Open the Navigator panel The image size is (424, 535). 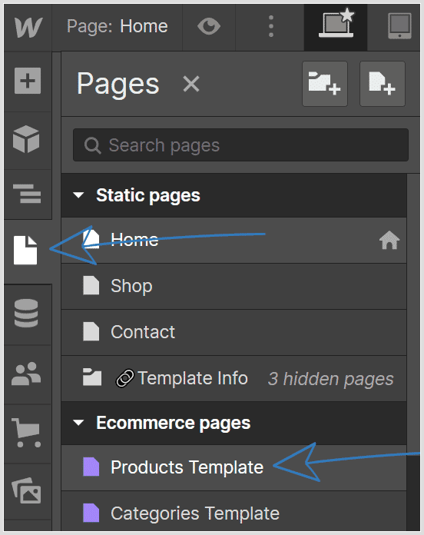[x=27, y=194]
